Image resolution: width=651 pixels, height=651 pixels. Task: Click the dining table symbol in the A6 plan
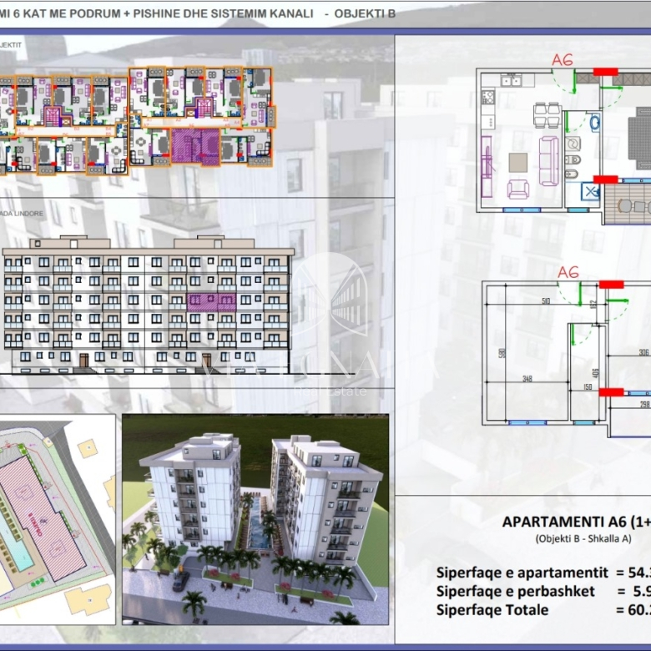[547, 115]
